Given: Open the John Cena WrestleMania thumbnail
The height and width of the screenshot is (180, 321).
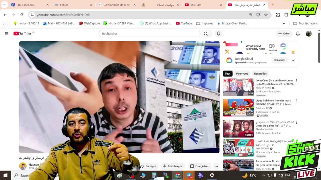Looking at the screenshot, I should pos(238,87).
